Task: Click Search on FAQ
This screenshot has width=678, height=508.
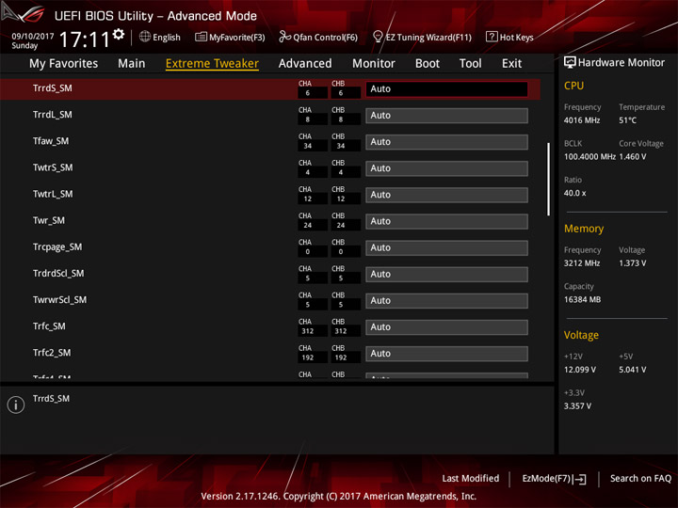Action: [x=640, y=478]
